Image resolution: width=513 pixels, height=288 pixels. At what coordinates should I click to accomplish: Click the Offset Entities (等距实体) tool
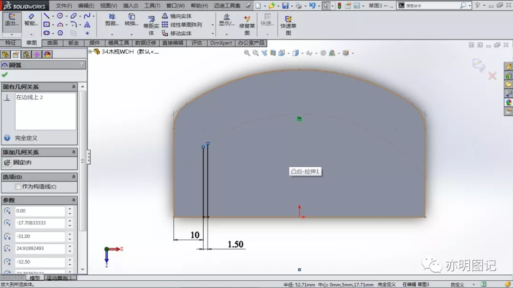[151, 26]
